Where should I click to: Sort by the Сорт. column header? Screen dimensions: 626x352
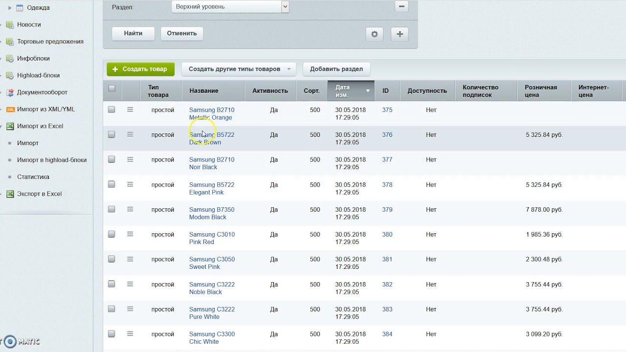[x=312, y=91]
